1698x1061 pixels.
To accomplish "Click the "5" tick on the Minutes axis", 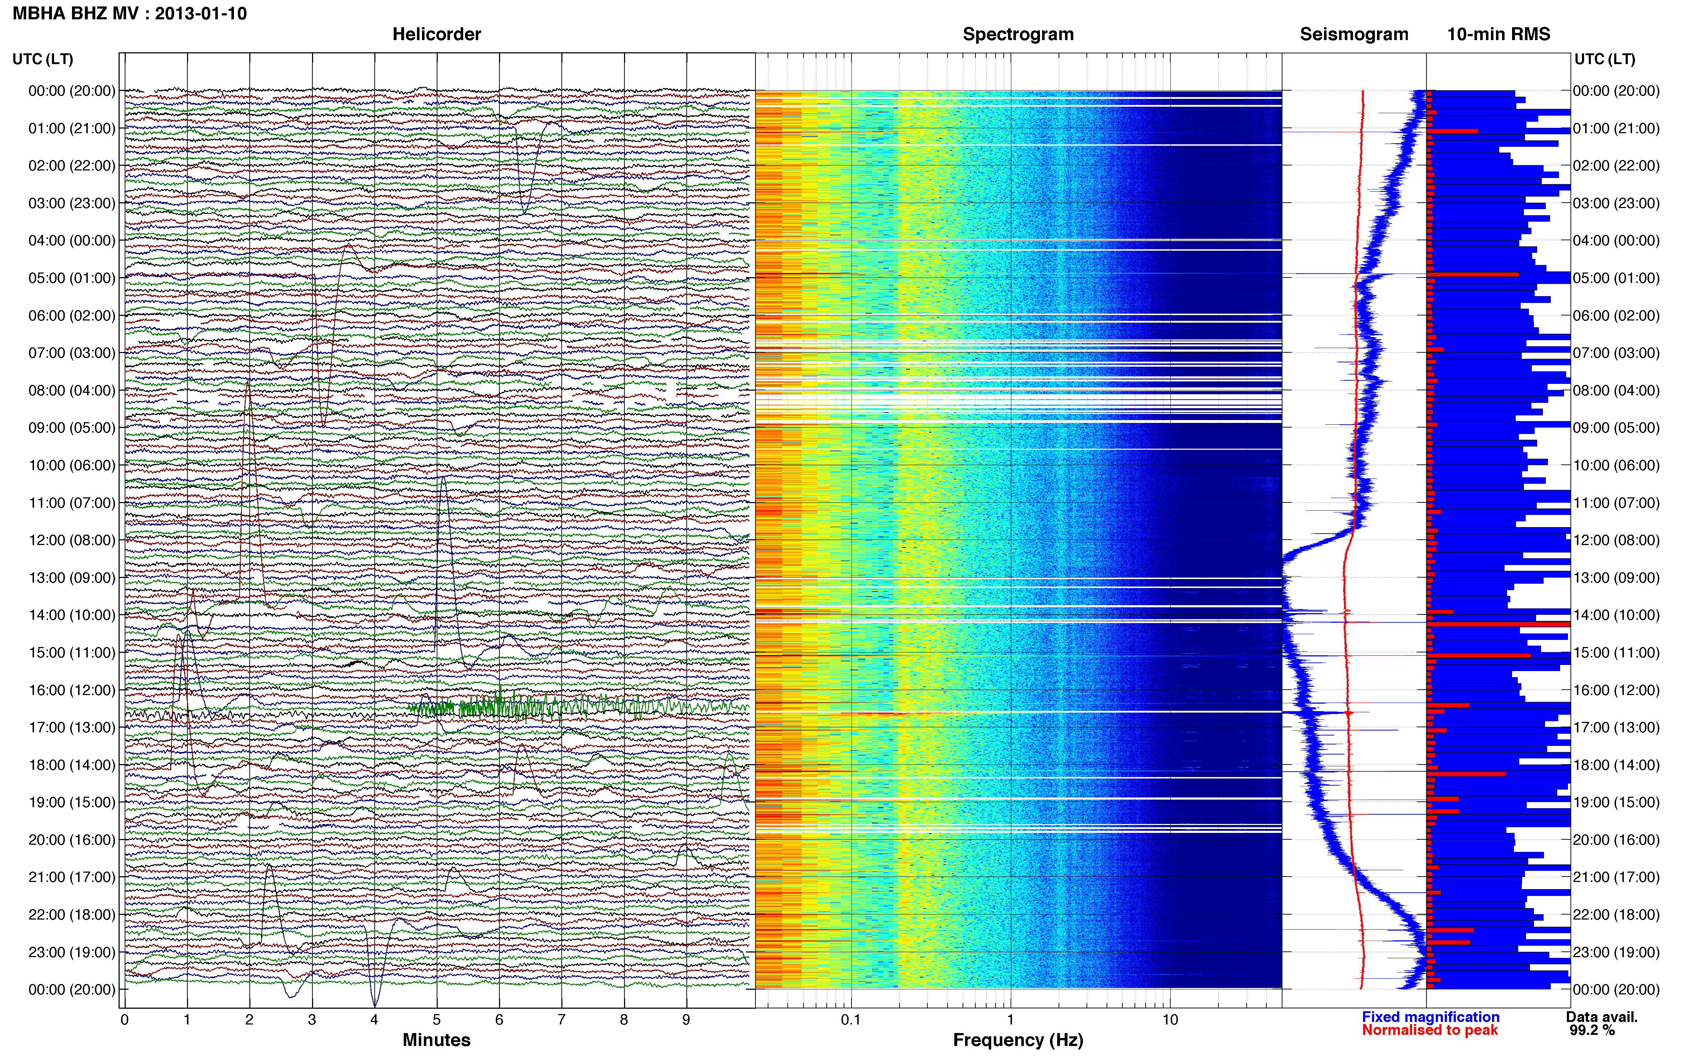I will pos(437,1019).
